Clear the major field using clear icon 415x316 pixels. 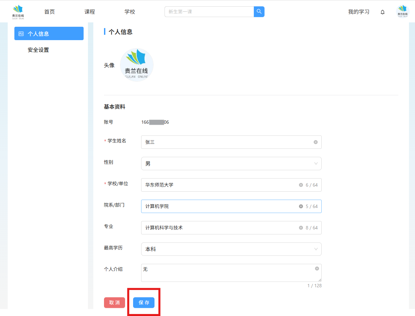pyautogui.click(x=301, y=228)
